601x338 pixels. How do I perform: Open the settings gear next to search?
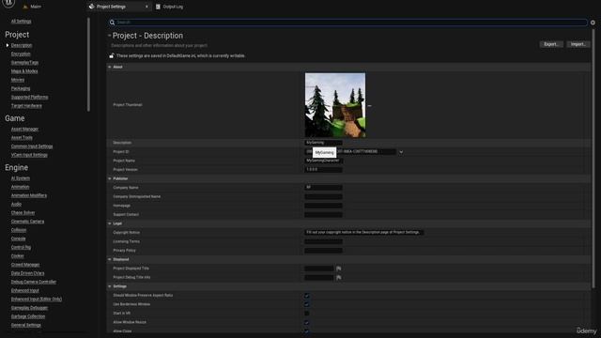(x=593, y=23)
